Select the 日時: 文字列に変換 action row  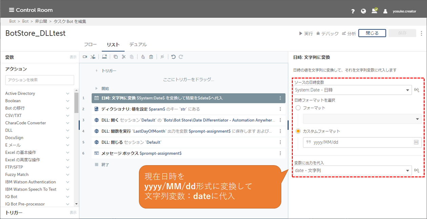[188, 98]
